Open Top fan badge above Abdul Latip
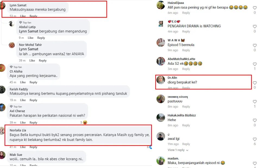Image resolution: width=258 pixels, height=168 pixels. (x=25, y=22)
